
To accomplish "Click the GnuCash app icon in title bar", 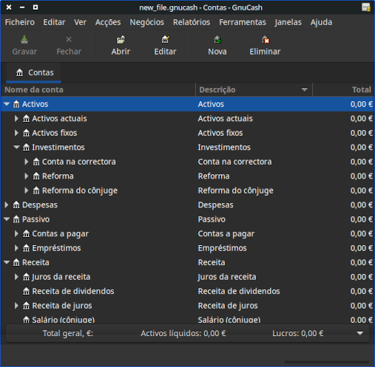I will click(x=366, y=7).
